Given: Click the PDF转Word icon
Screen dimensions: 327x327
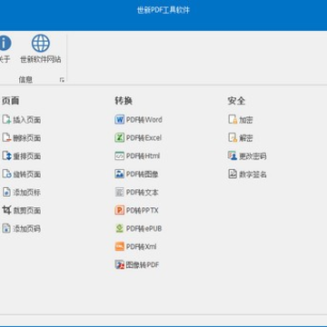Looking at the screenshot, I should (120, 120).
